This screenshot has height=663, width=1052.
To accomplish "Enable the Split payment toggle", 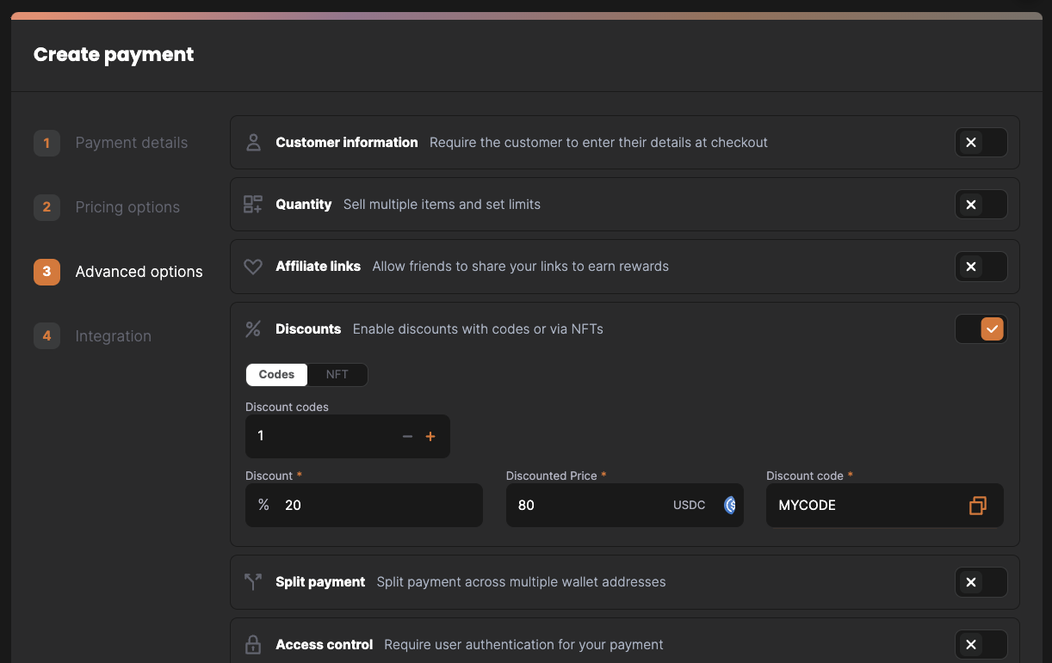I will pos(981,582).
